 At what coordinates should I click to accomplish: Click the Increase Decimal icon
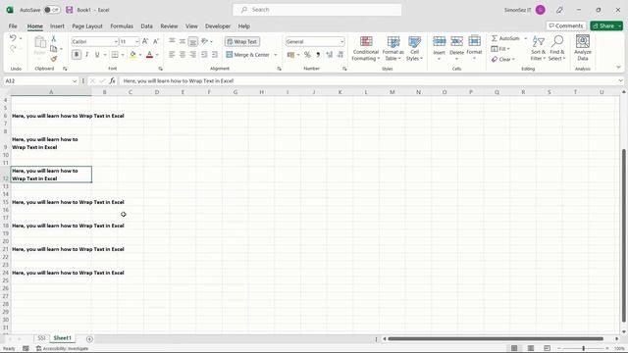coord(330,55)
